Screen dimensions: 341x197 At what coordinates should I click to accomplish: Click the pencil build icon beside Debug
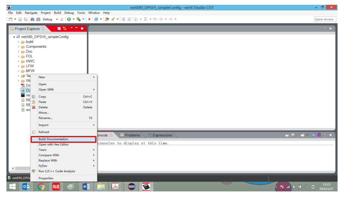point(62,19)
